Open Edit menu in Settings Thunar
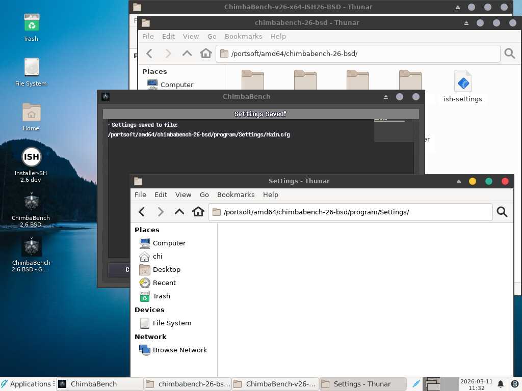Screen dimensions: 522x391 (x=161, y=195)
